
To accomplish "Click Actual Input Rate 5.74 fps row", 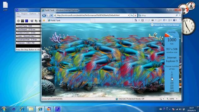I will click(28, 40).
